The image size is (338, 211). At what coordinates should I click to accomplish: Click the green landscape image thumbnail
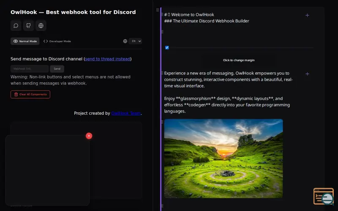224,159
